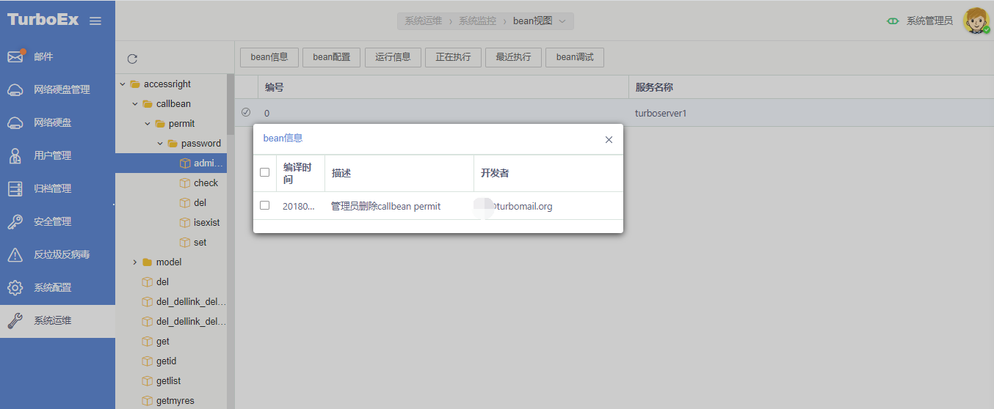The height and width of the screenshot is (409, 994).
Task: Click the 反垃圾反病毒 warning triangle icon
Action: click(15, 254)
